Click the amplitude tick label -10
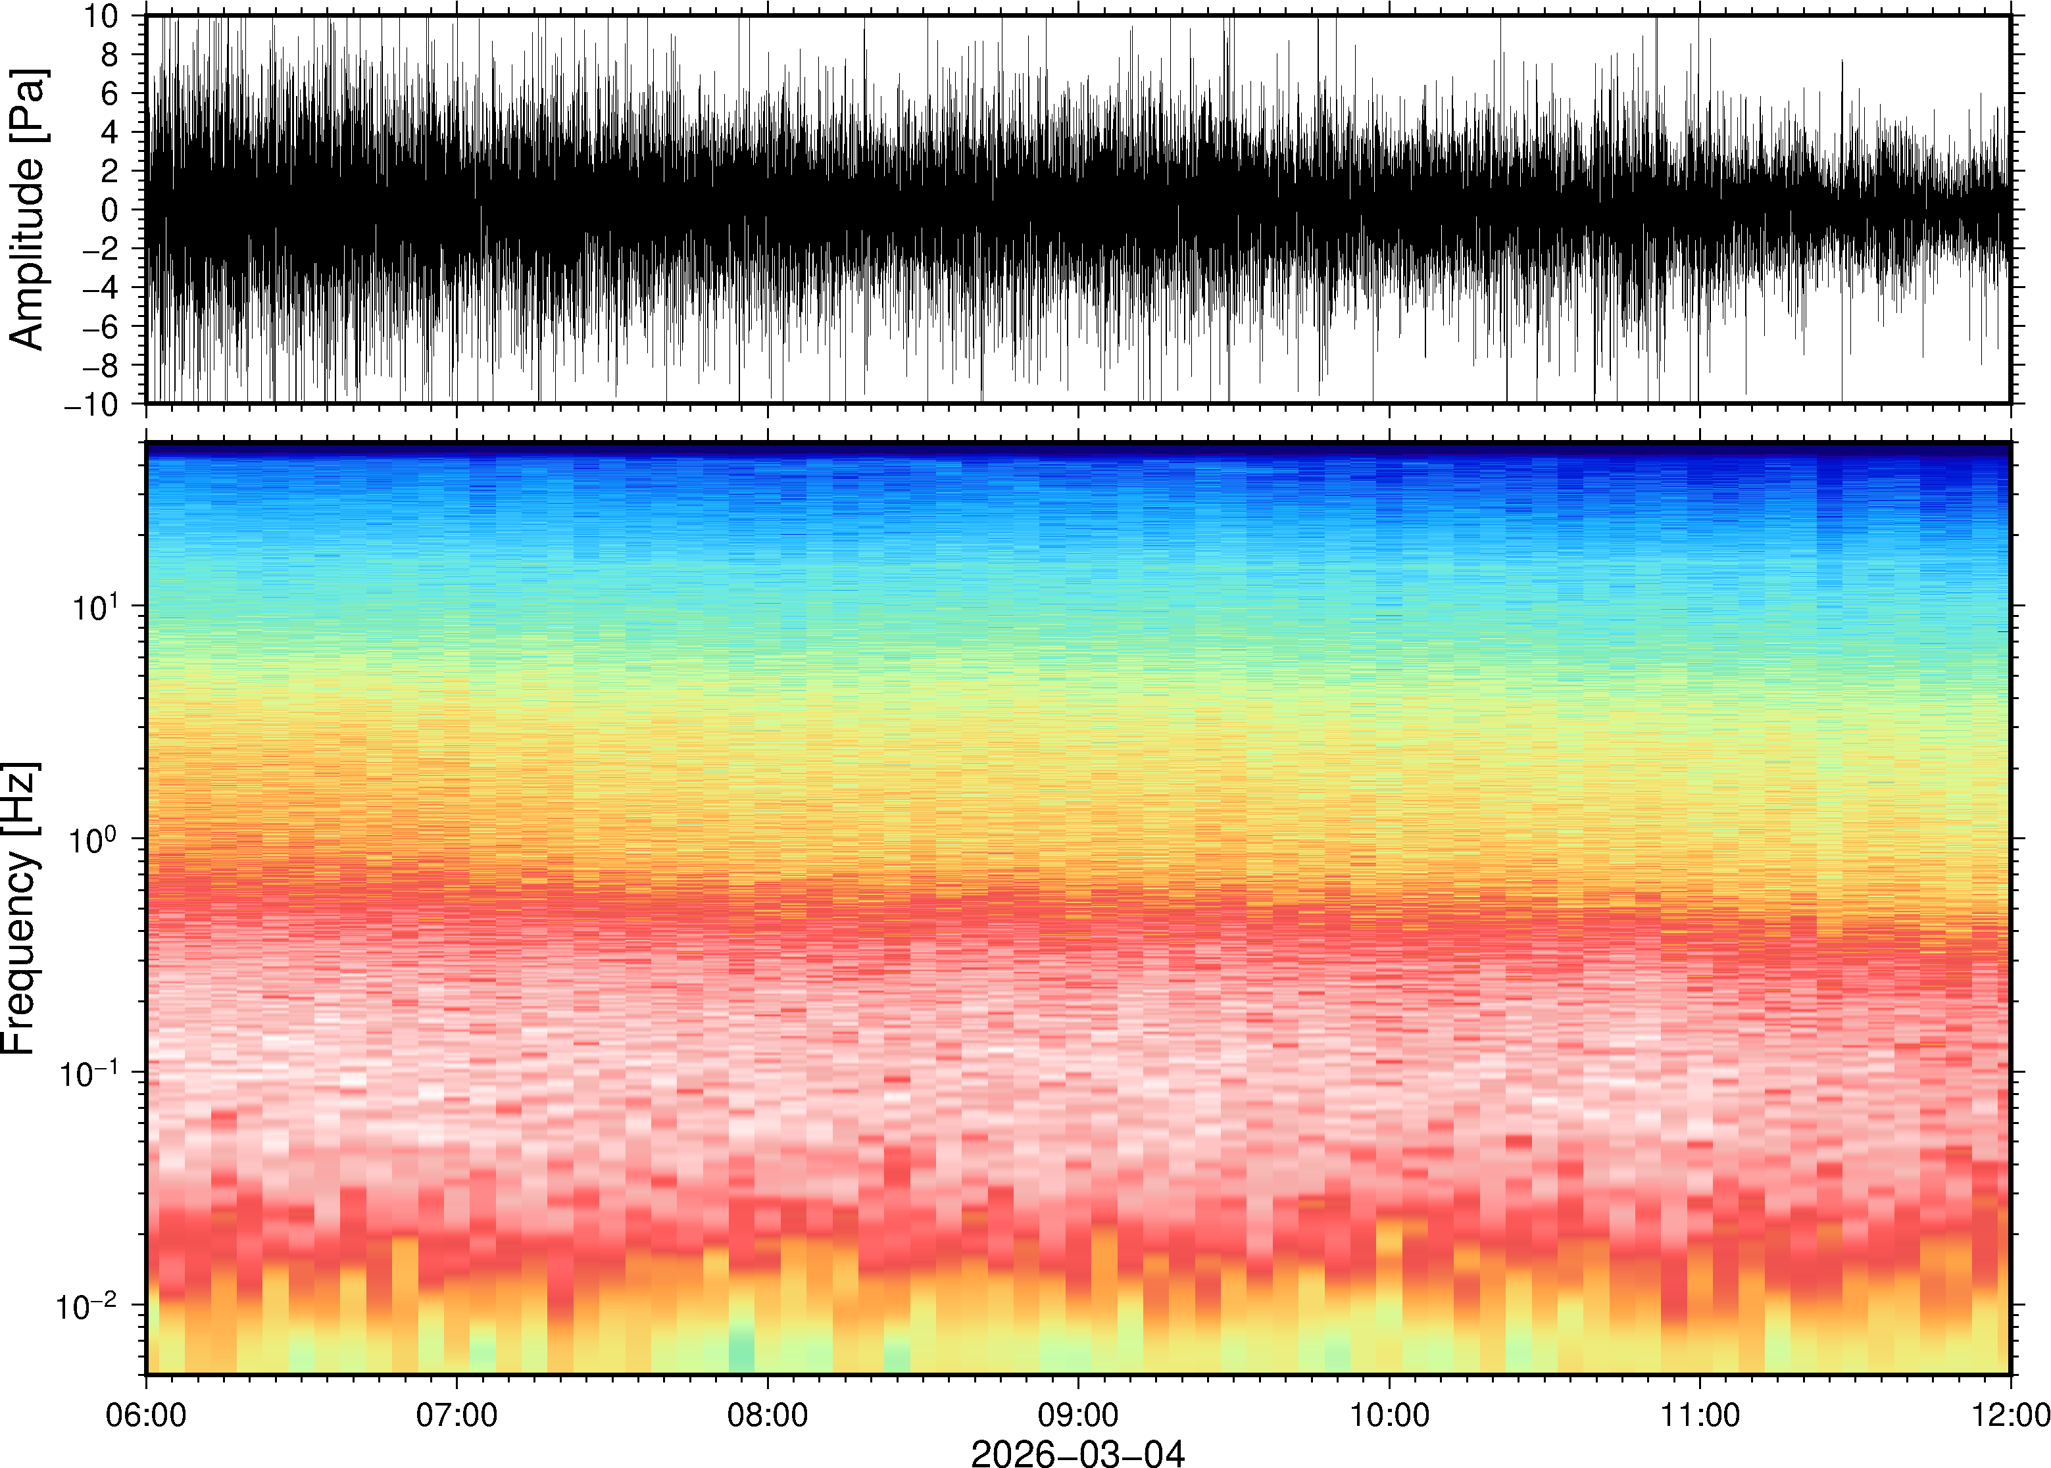 [x=91, y=405]
